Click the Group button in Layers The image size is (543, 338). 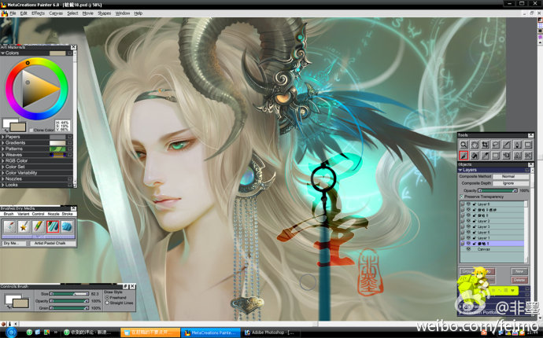(x=468, y=271)
